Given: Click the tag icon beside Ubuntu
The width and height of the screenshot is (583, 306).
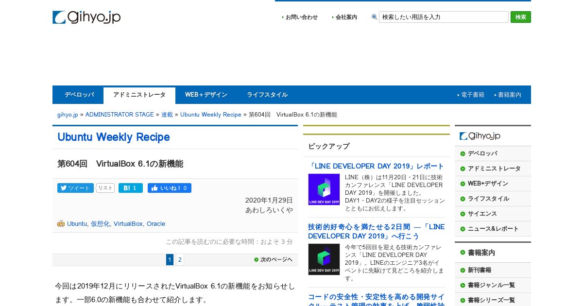Looking at the screenshot, I should pos(61,224).
